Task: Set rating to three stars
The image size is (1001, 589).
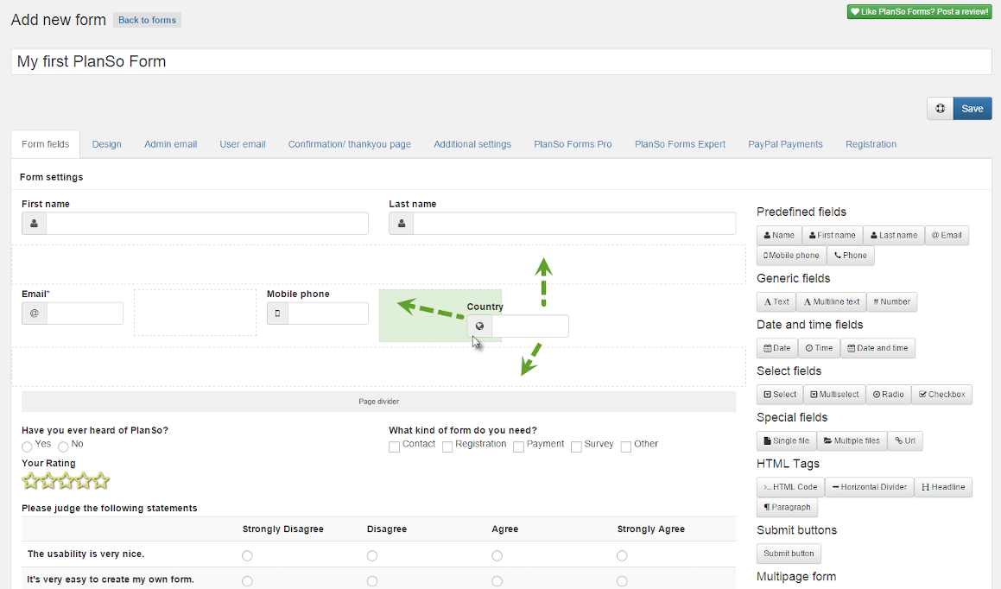Action: click(66, 480)
